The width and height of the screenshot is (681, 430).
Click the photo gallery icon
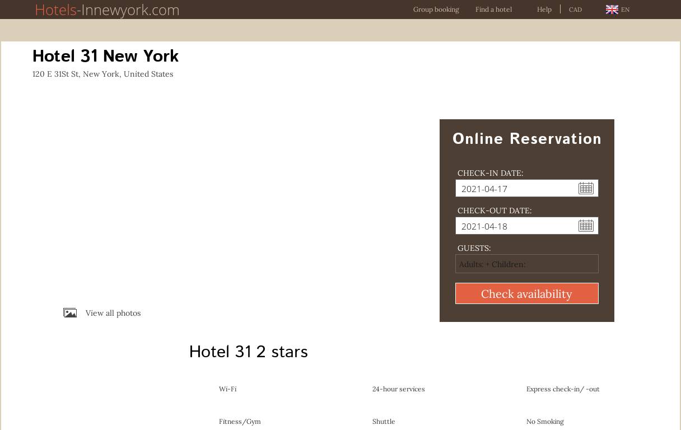tap(70, 313)
